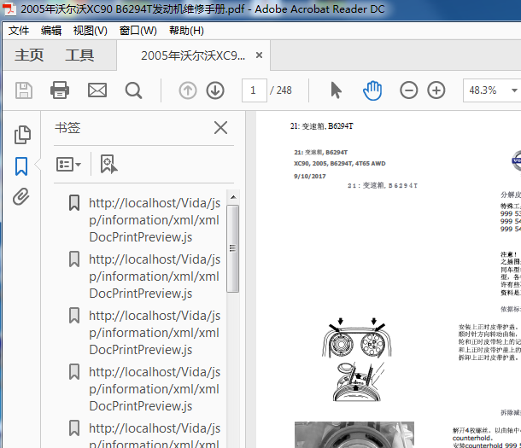Zoom in with plus icon
The height and width of the screenshot is (448, 521).
tap(436, 90)
